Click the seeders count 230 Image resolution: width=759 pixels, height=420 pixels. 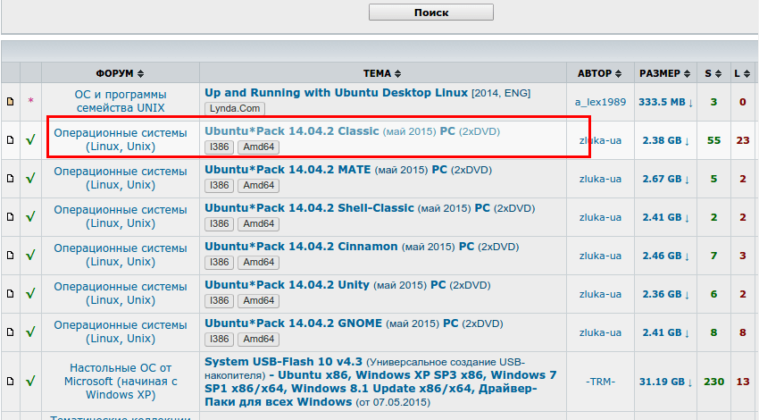click(713, 382)
